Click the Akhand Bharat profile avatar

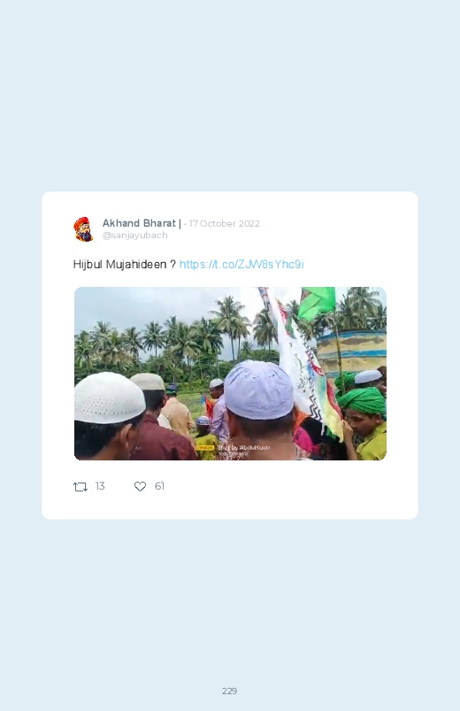83,229
